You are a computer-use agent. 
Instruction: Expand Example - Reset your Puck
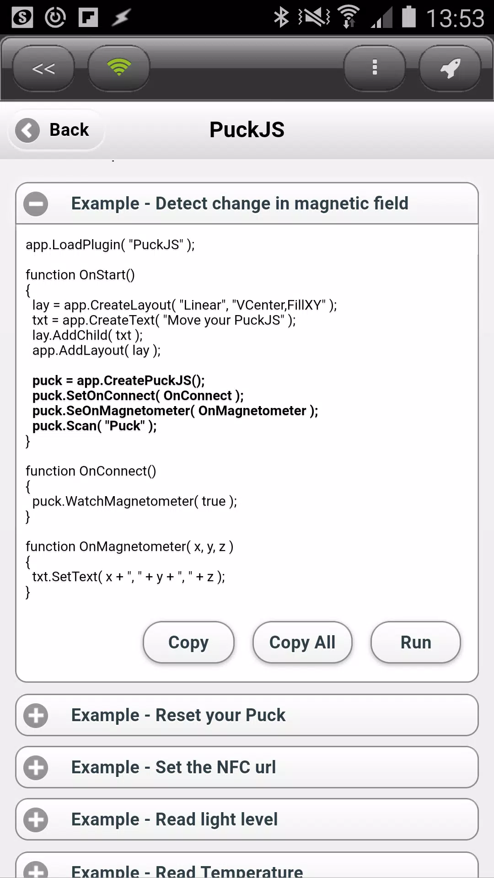[247, 715]
